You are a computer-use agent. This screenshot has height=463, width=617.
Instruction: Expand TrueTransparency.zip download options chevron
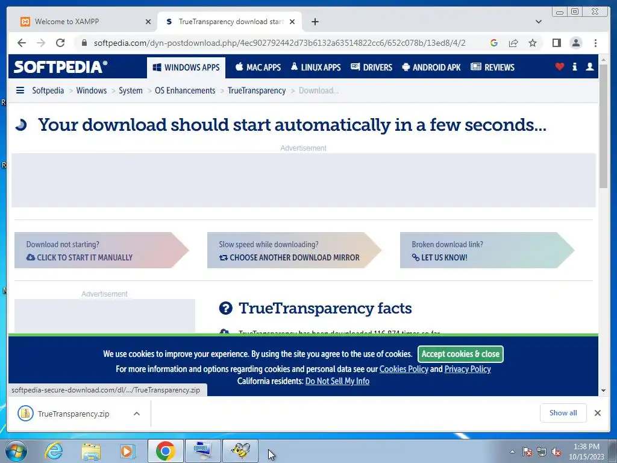[x=137, y=414]
